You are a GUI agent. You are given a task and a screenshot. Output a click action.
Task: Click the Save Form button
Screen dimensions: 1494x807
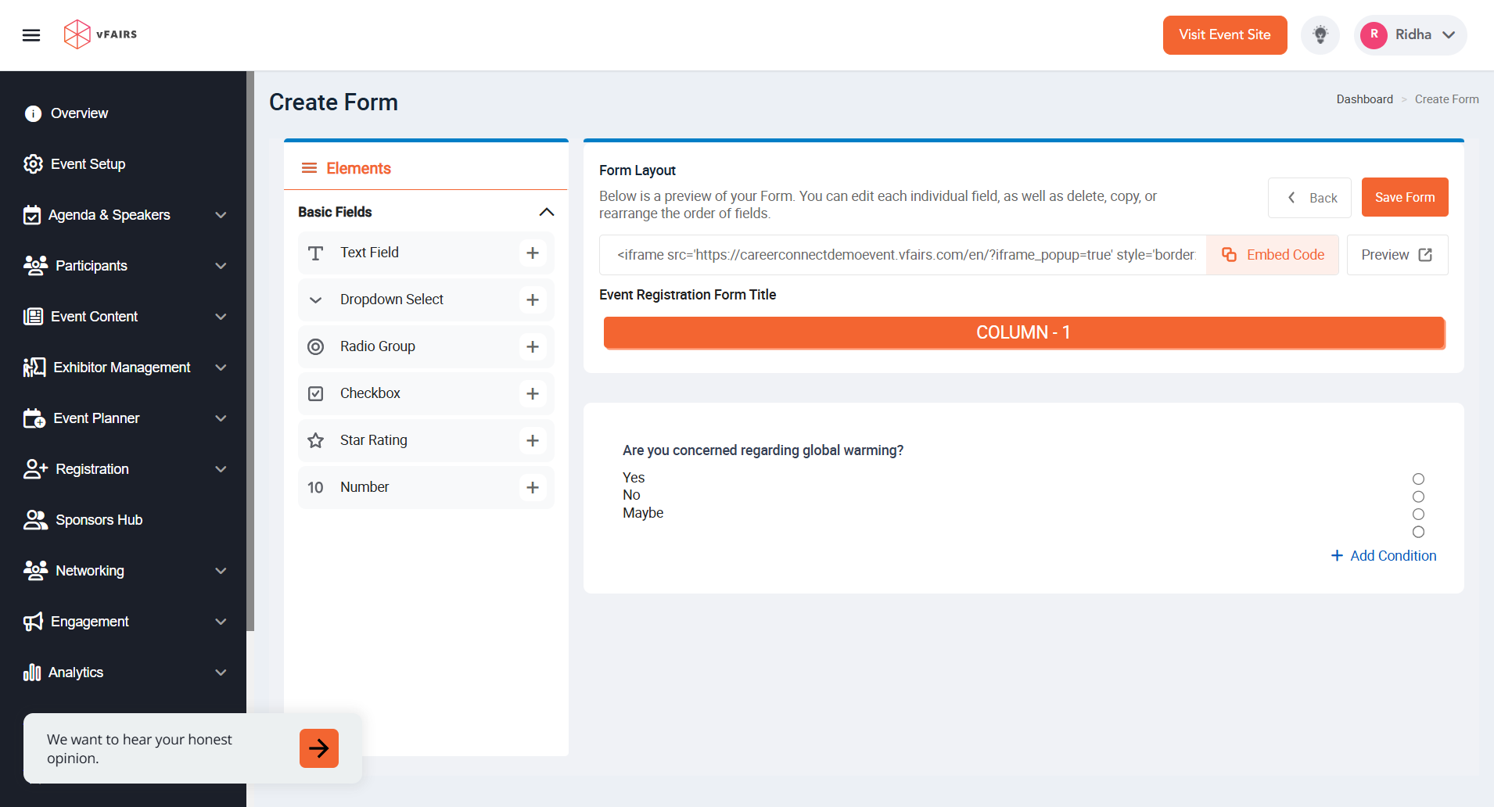point(1404,197)
